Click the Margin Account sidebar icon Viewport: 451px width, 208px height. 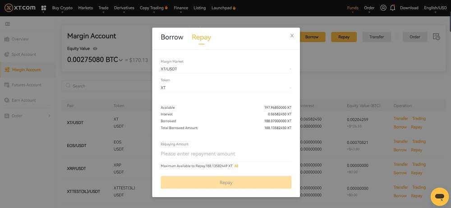(7, 69)
